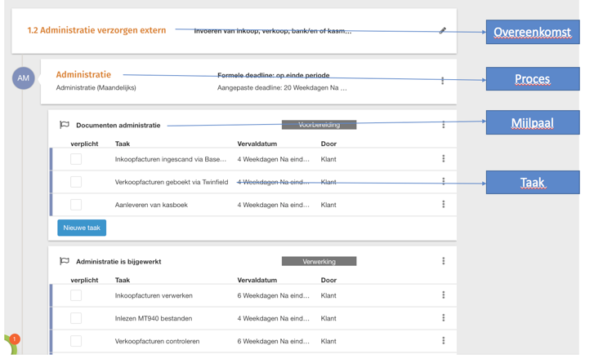
Task: Check the box for Inlezen MT940 bestanden
Action: [x=76, y=318]
